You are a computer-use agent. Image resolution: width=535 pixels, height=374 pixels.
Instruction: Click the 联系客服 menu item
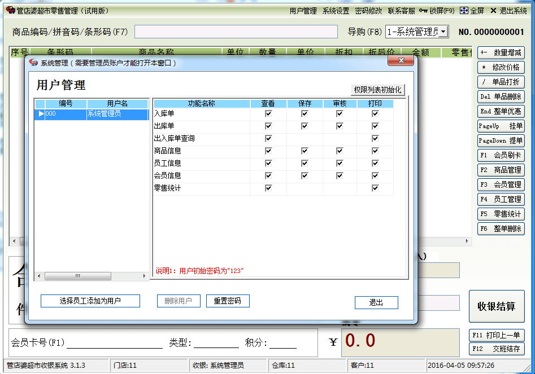[x=401, y=11]
